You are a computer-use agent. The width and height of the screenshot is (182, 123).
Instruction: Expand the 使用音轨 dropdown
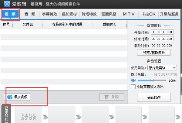click(x=162, y=68)
